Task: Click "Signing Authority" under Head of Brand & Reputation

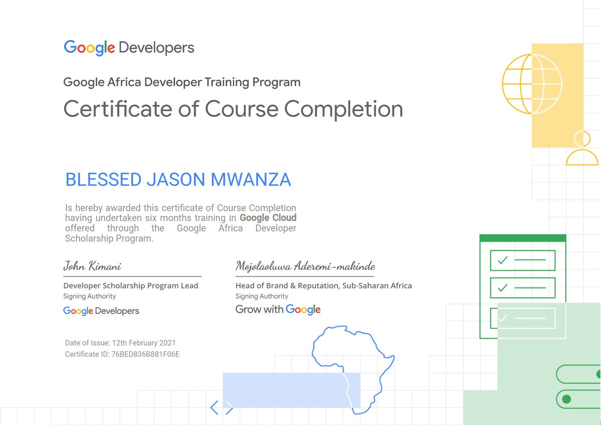Action: pyautogui.click(x=262, y=297)
